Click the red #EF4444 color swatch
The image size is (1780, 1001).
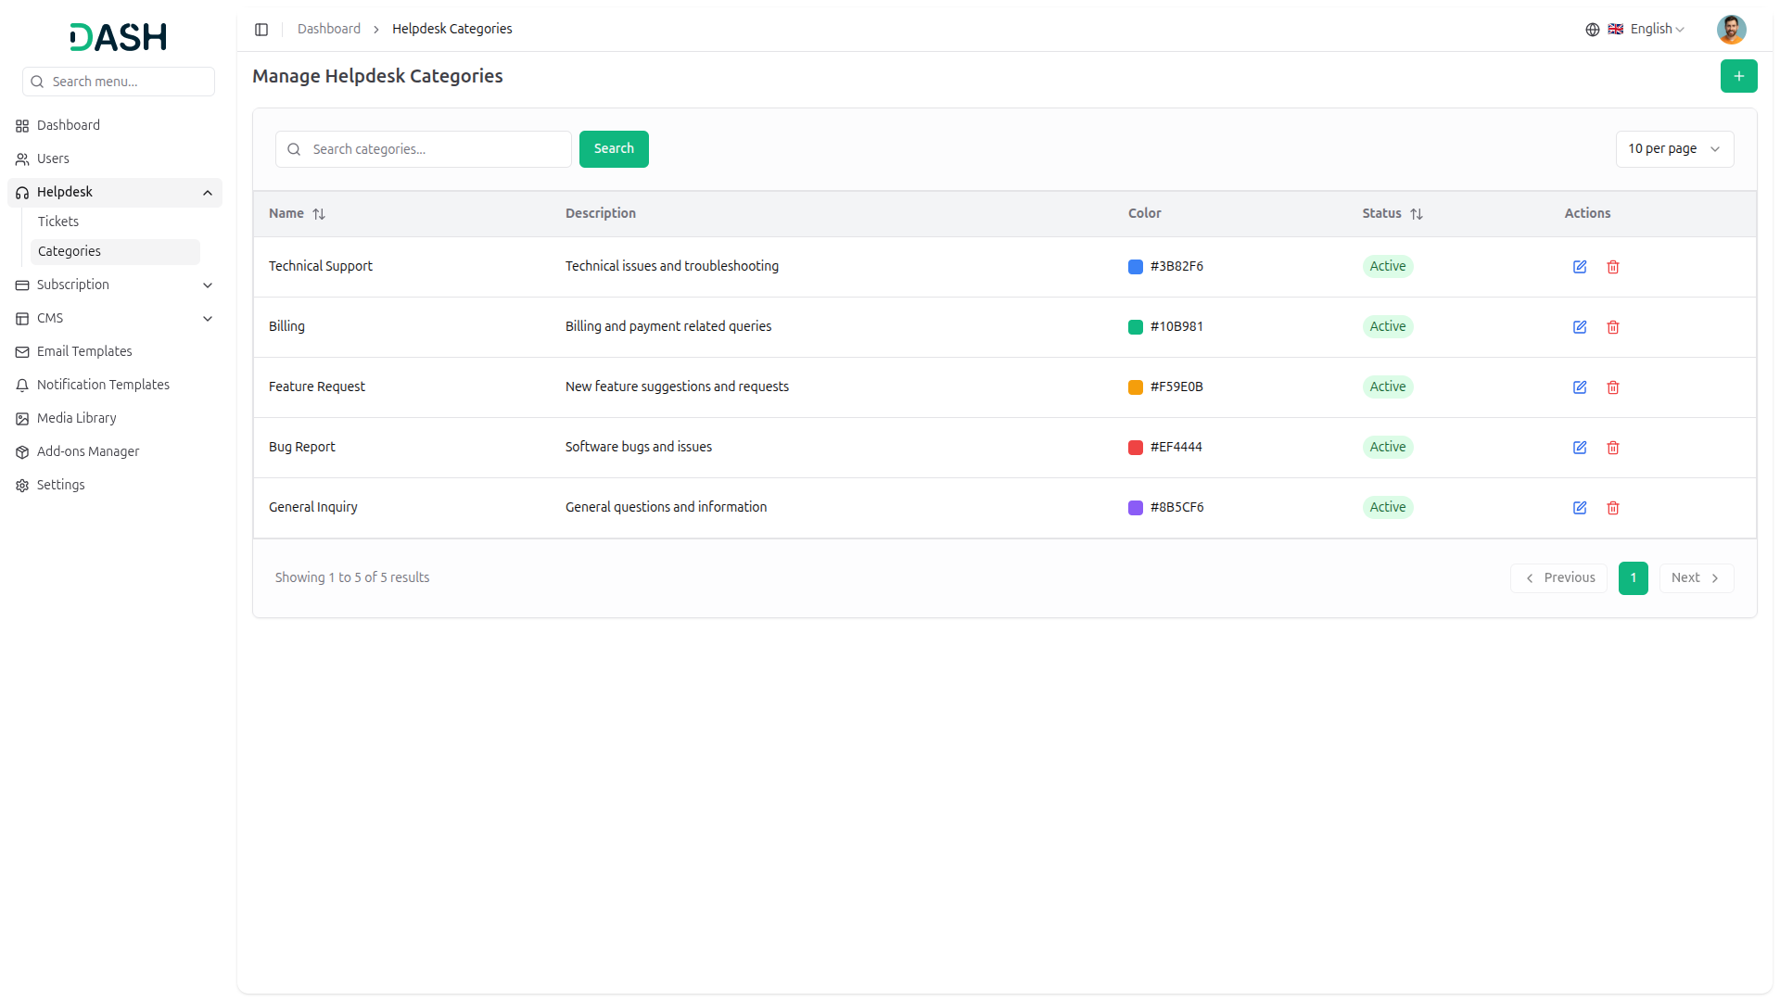(1135, 448)
